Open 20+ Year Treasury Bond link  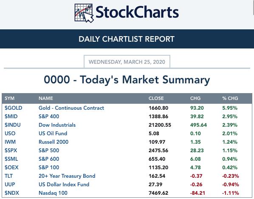pos(67,176)
